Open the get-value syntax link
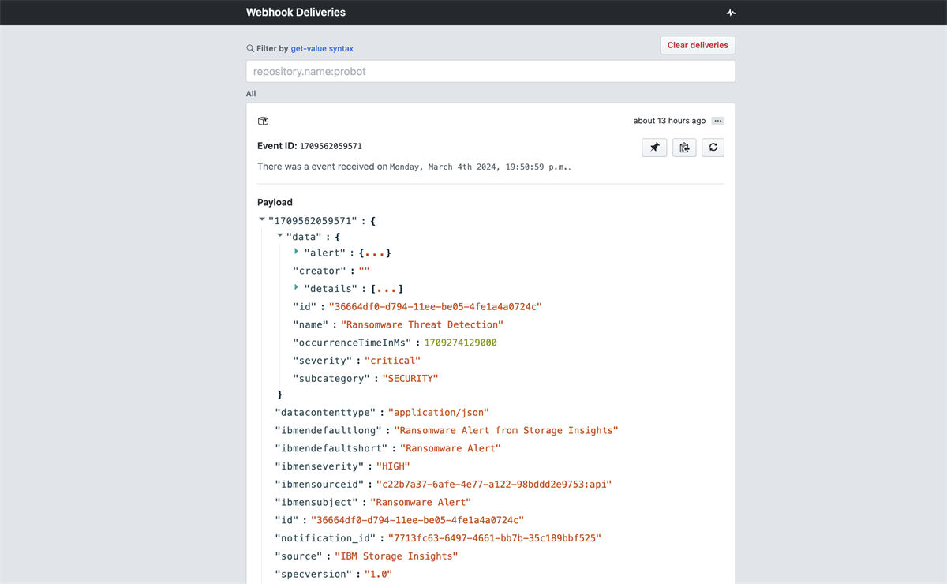 tap(322, 48)
